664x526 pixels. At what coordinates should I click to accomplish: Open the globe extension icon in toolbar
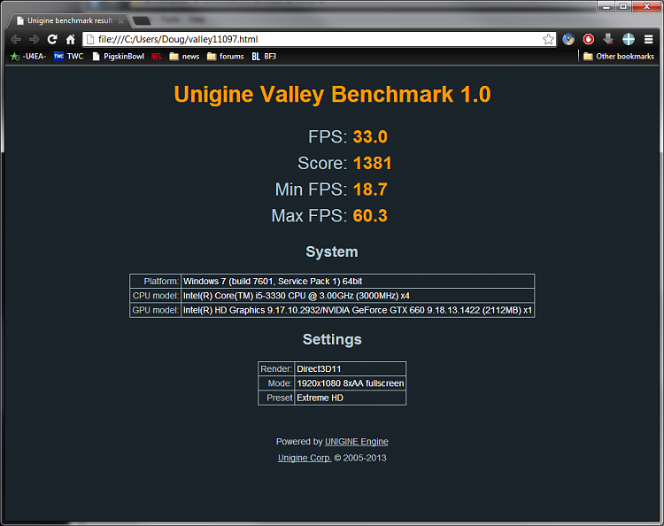(568, 39)
